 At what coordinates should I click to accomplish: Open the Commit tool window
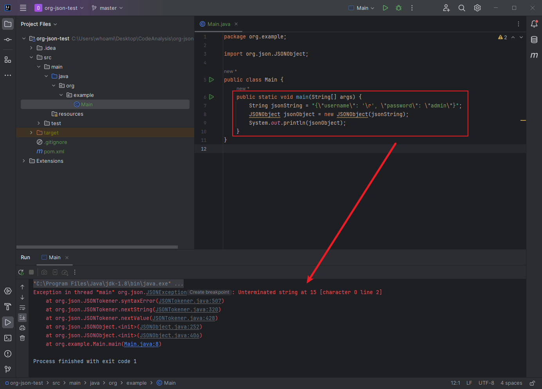point(8,40)
